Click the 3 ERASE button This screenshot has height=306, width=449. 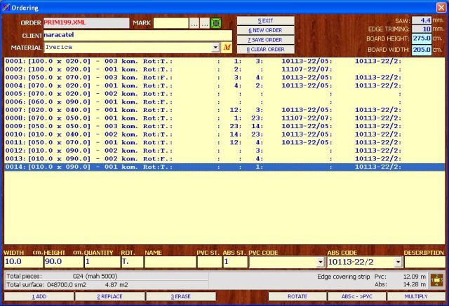tap(181, 297)
